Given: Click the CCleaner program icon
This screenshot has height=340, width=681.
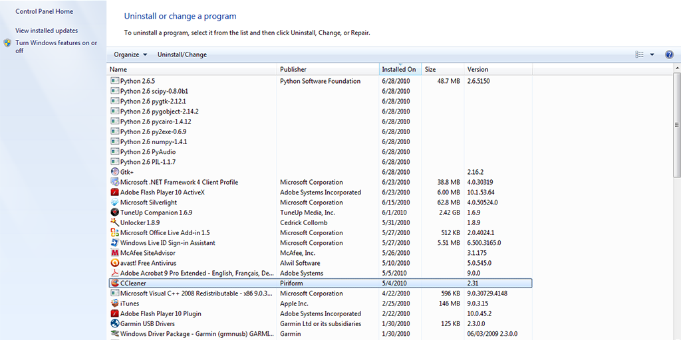Looking at the screenshot, I should click(x=114, y=284).
